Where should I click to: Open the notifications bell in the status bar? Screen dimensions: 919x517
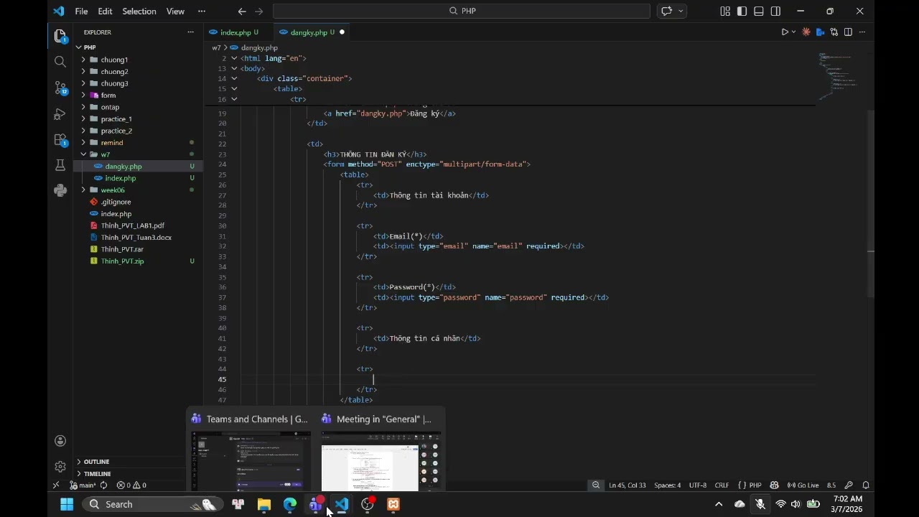(x=866, y=485)
